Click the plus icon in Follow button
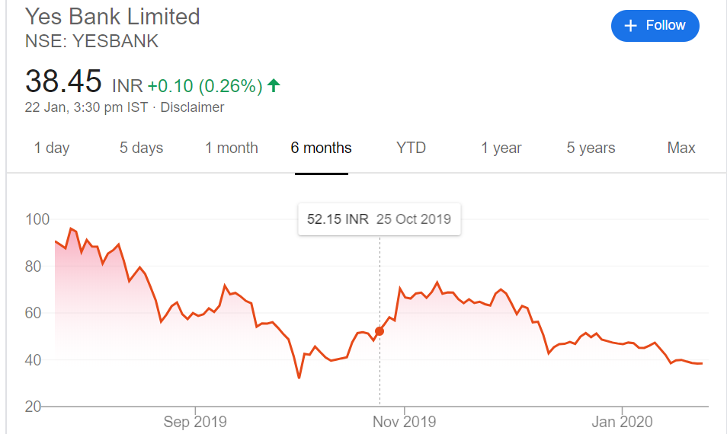727x434 pixels. [630, 25]
